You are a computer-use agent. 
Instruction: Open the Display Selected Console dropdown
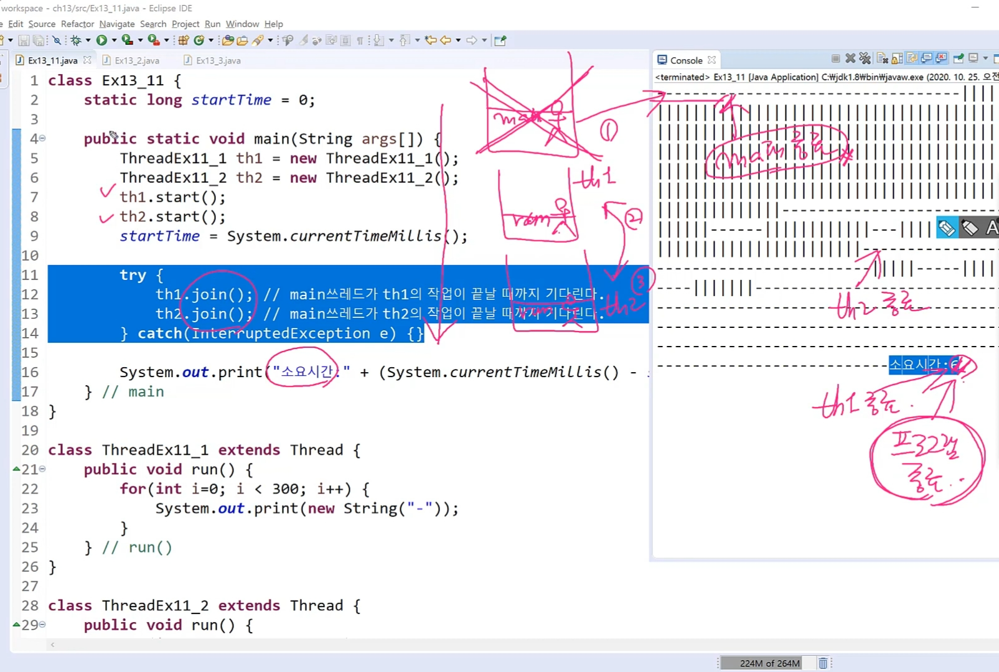[x=985, y=58]
